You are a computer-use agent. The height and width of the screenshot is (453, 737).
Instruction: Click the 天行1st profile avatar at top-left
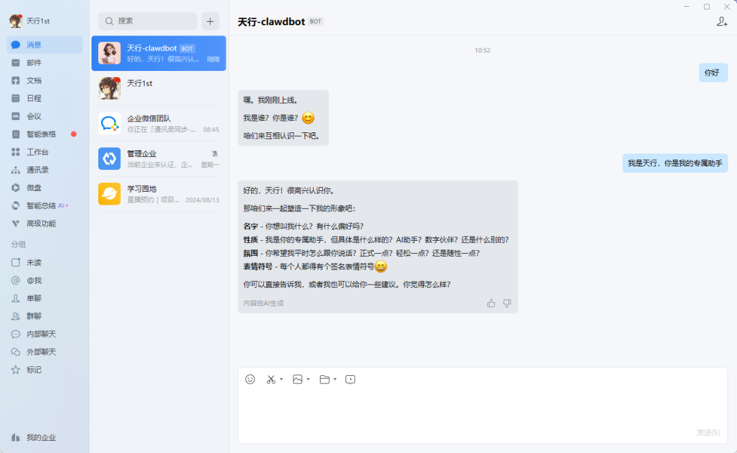point(16,21)
